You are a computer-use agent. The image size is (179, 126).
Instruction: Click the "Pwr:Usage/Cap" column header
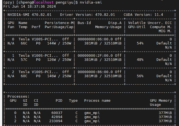(x=59, y=27)
